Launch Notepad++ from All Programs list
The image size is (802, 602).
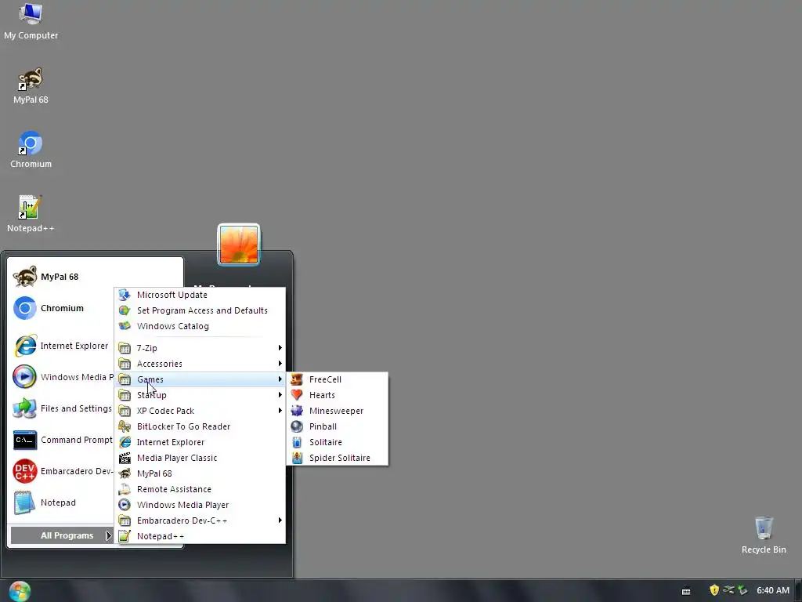click(x=200, y=536)
